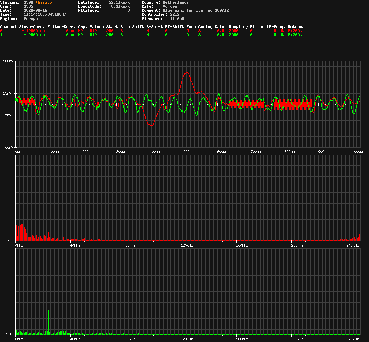Click the "Filter-Corr." column header
The image size is (369, 342).
click(x=61, y=27)
